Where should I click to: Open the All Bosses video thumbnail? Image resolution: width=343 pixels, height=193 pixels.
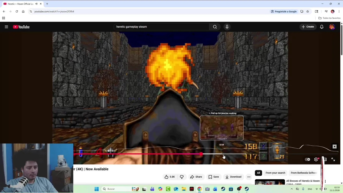[270, 182]
